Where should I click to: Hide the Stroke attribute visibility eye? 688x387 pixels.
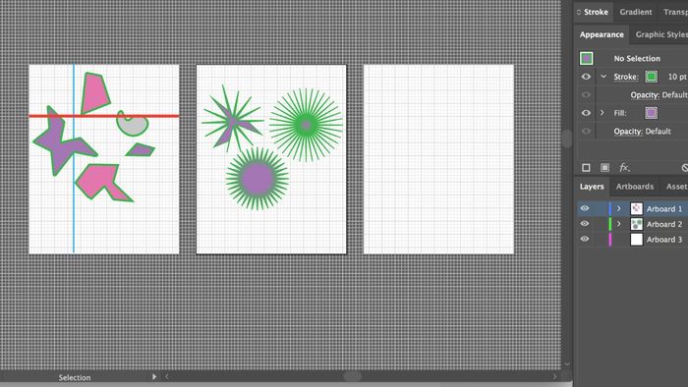(x=586, y=77)
